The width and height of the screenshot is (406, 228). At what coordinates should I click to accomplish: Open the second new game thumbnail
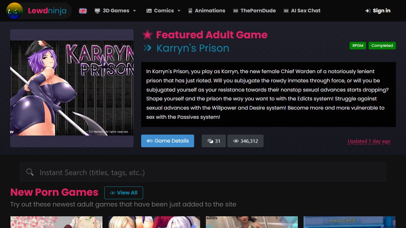[154, 222]
